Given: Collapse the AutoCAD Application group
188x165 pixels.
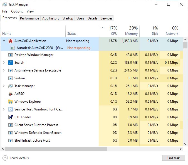Looking at the screenshot, I should [4, 41].
